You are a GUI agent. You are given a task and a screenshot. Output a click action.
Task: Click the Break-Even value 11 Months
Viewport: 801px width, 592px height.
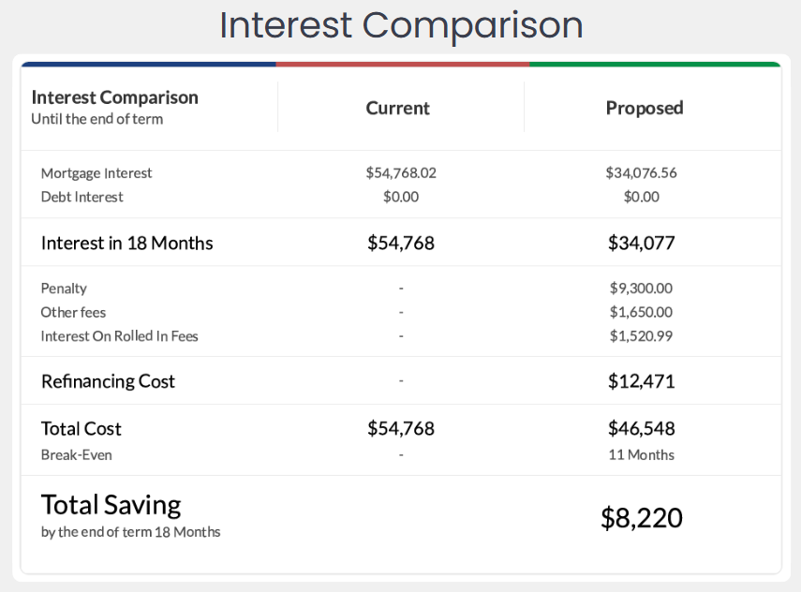pyautogui.click(x=642, y=455)
